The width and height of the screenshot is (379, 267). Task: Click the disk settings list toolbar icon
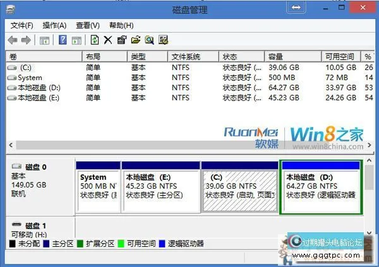click(x=163, y=40)
